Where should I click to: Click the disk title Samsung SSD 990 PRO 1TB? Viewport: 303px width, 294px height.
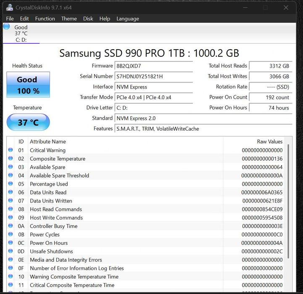tap(149, 53)
